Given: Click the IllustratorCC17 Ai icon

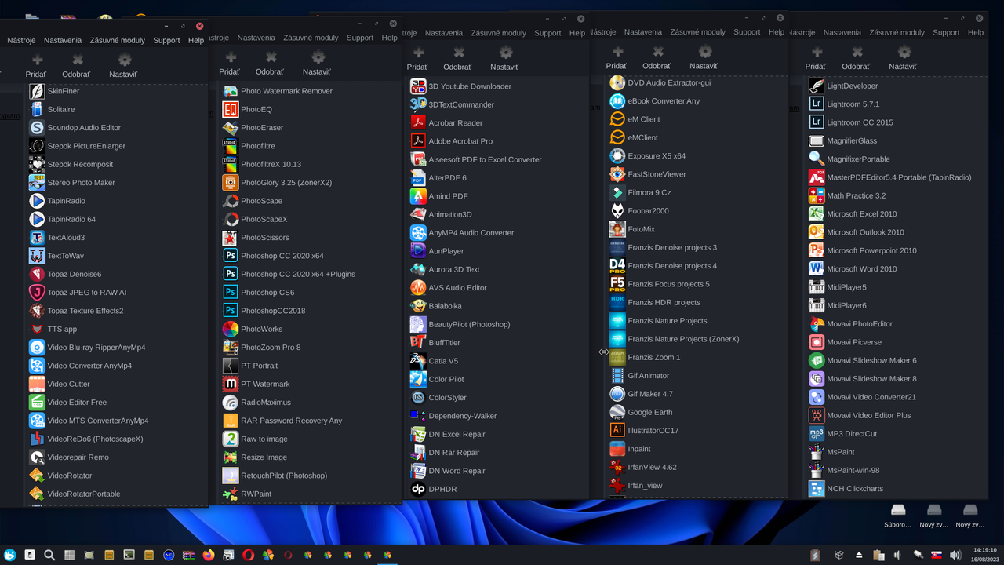Looking at the screenshot, I should pos(617,430).
